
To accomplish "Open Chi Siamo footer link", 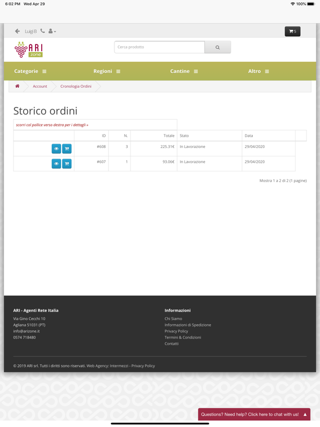I will 173,319.
